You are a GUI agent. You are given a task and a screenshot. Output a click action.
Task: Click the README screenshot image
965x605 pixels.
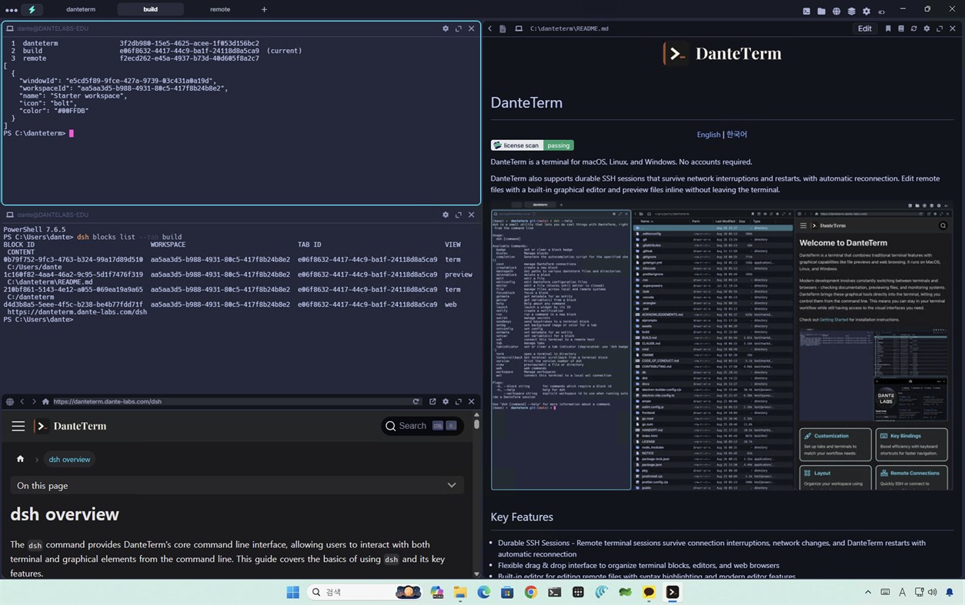click(x=722, y=345)
